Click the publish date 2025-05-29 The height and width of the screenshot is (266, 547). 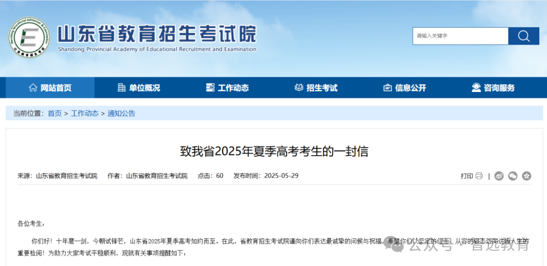click(x=281, y=176)
